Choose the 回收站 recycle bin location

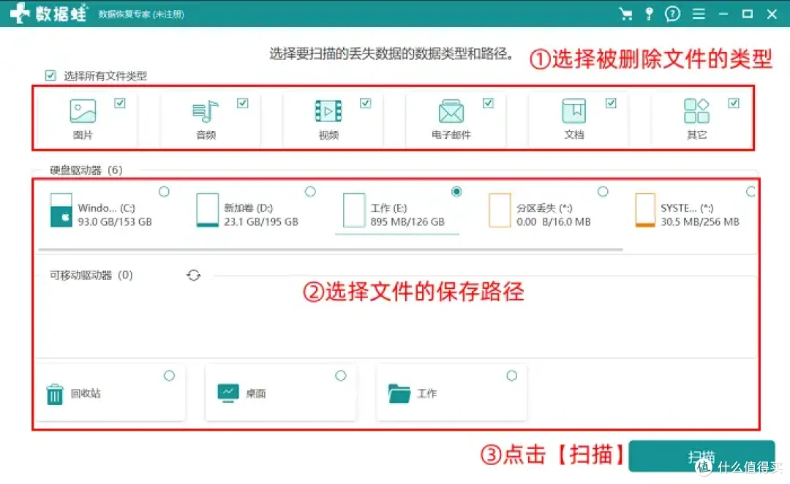pos(169,376)
